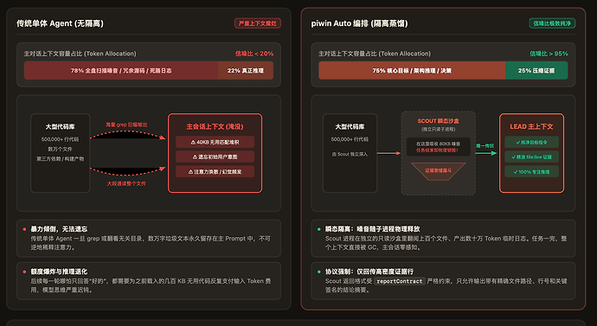Click the 25% 压缩证据 green bar segment
The image size is (597, 326).
(x=536, y=70)
